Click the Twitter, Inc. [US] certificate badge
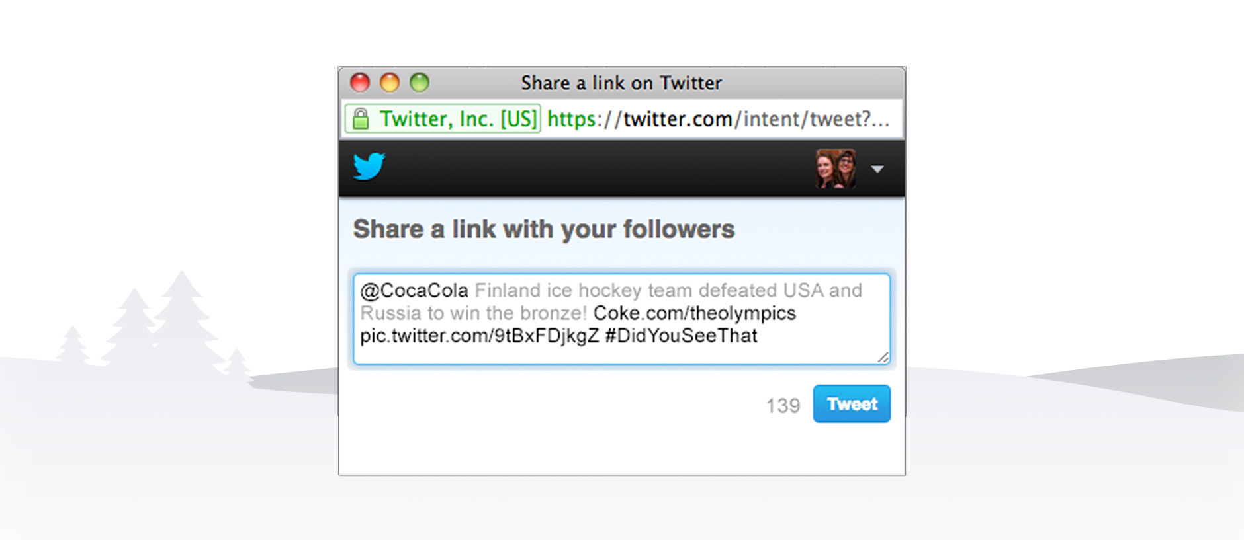This screenshot has height=540, width=1244. [457, 119]
